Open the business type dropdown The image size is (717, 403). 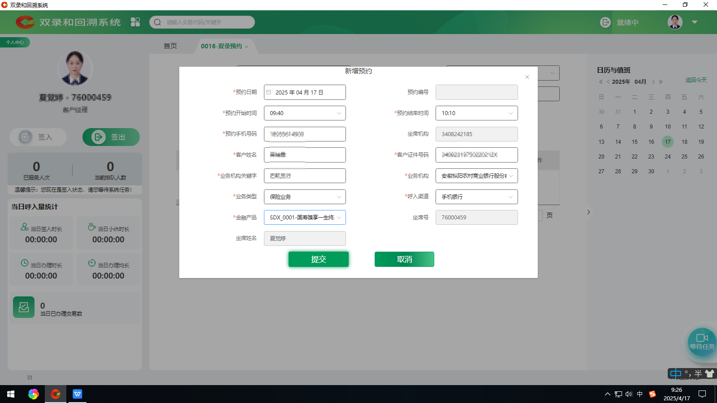(x=339, y=197)
